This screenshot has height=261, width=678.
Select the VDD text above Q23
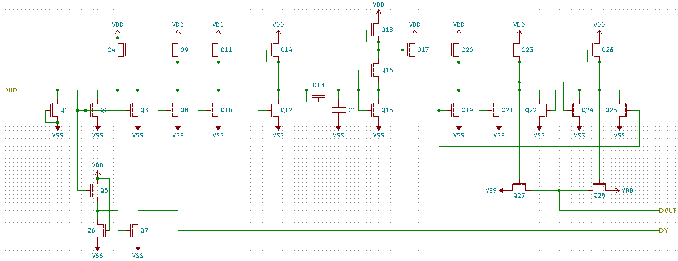pos(519,25)
